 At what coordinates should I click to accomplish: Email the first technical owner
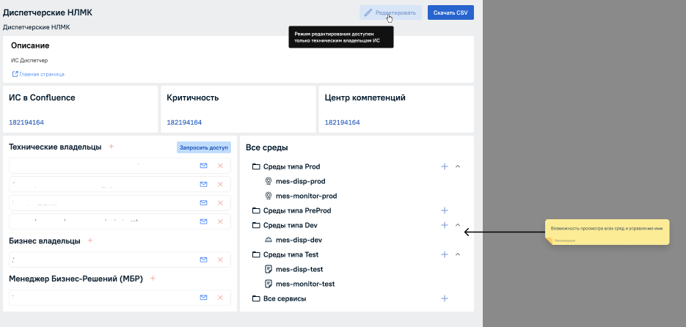pyautogui.click(x=203, y=166)
